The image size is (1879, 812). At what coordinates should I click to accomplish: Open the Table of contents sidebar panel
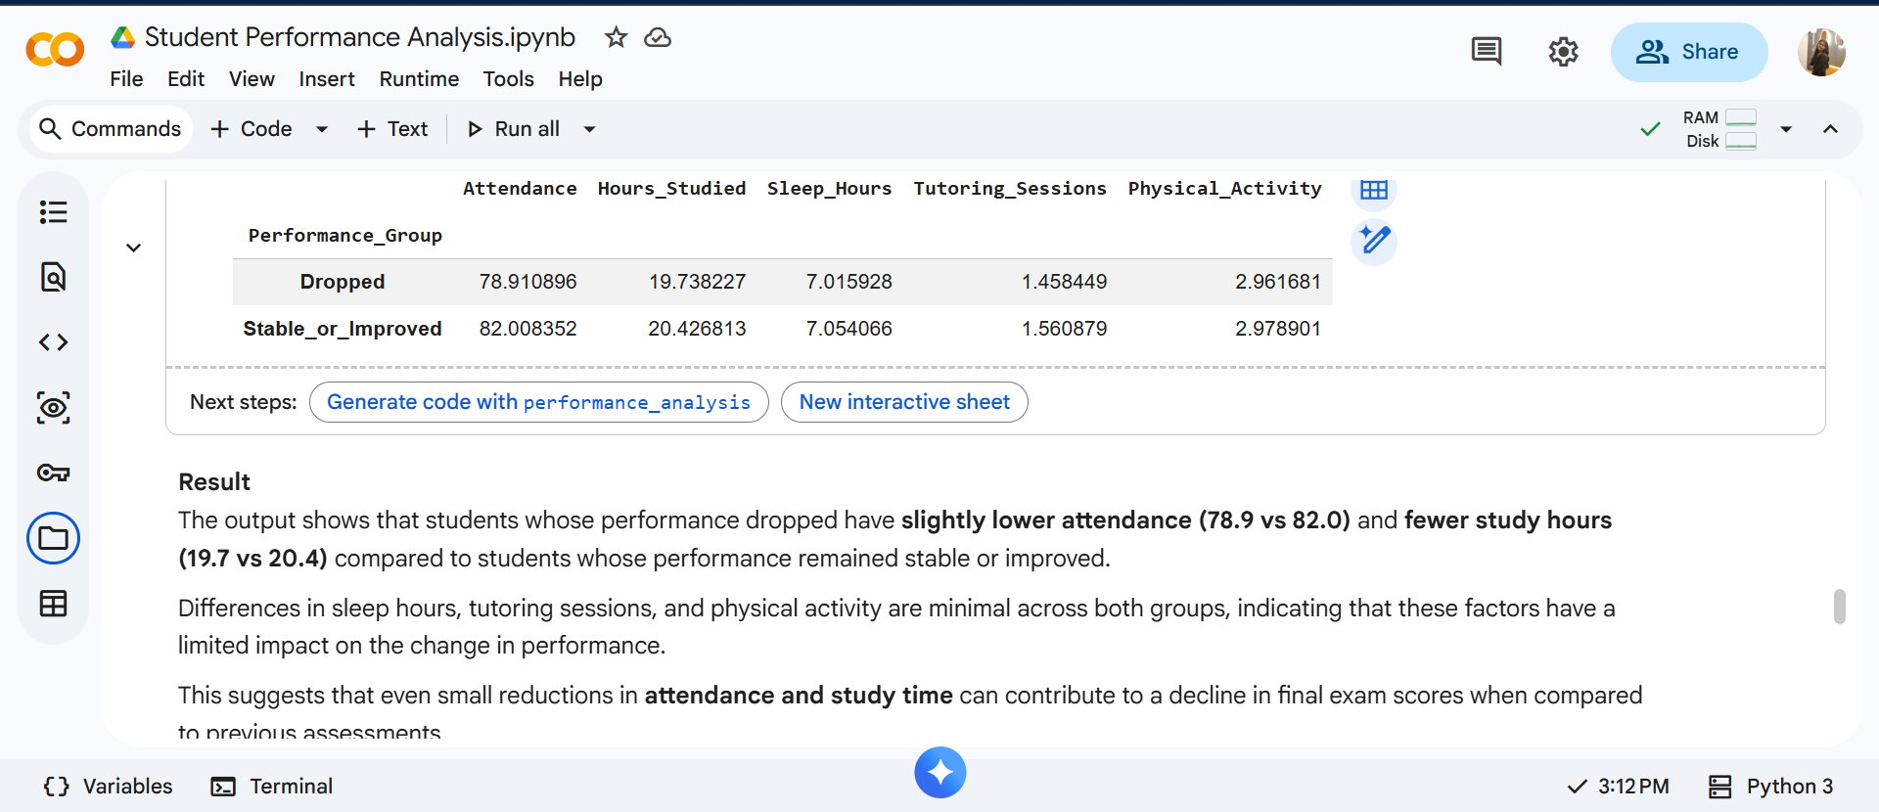pyautogui.click(x=53, y=212)
